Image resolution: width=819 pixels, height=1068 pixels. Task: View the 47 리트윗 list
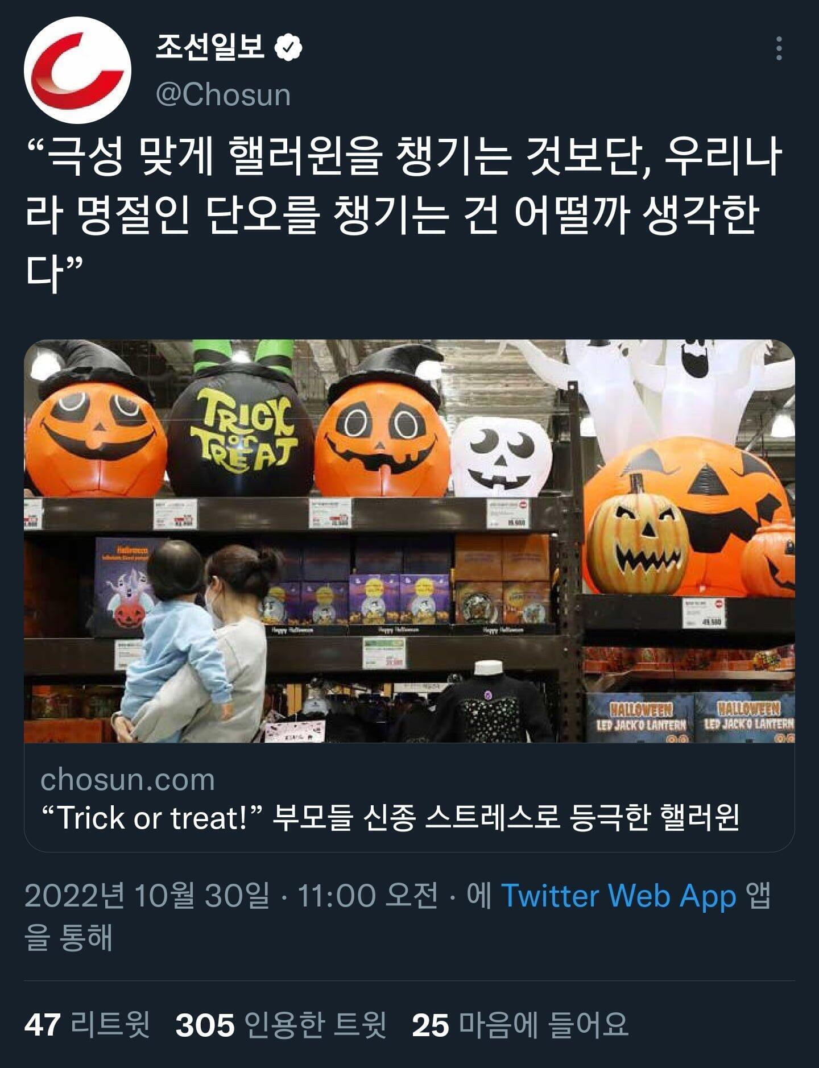[x=87, y=1025]
